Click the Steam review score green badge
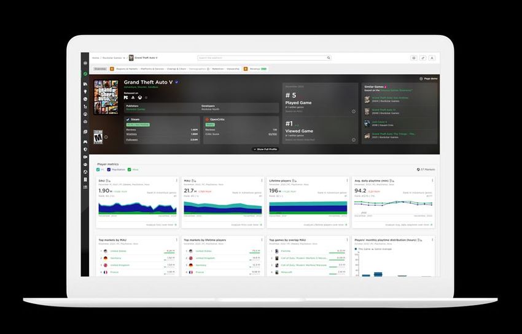 (138, 124)
